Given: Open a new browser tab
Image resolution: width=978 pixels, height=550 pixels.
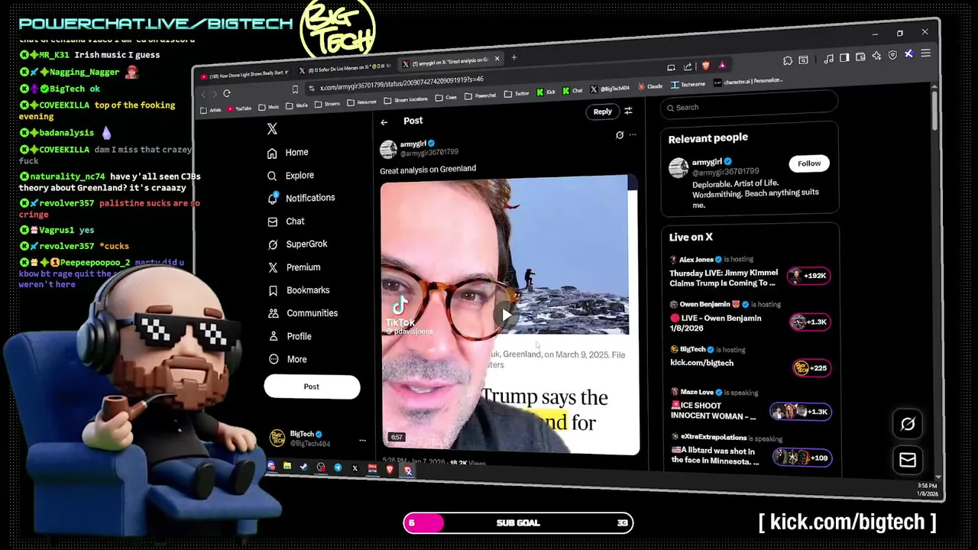Looking at the screenshot, I should click(x=513, y=57).
